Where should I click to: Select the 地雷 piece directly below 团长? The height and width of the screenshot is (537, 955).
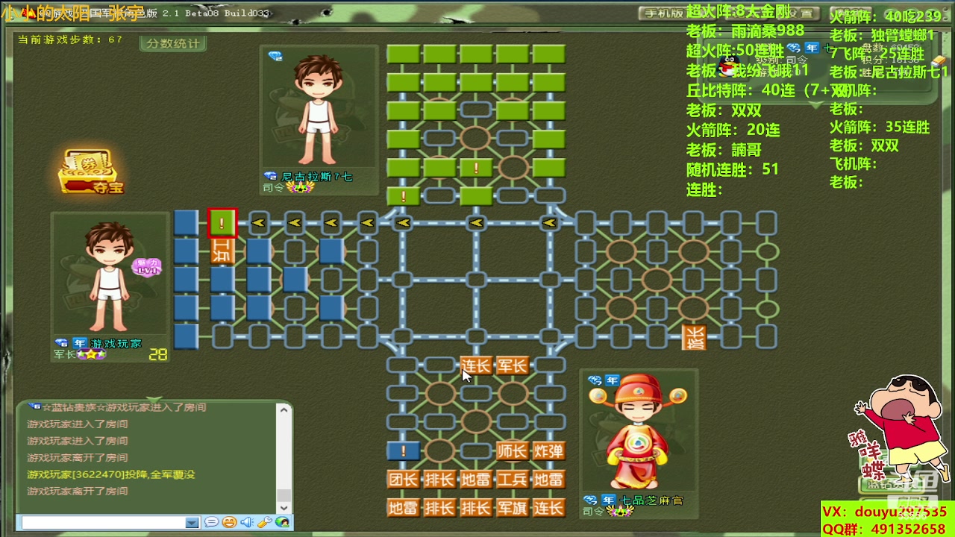[403, 508]
